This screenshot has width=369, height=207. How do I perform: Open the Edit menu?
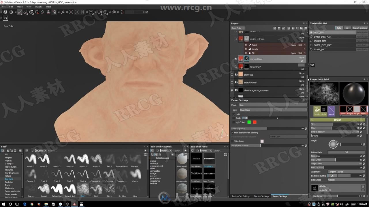point(11,7)
